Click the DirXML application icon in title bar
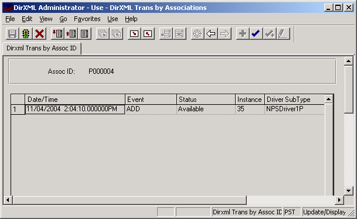This screenshot has height=219, width=357. [8, 8]
